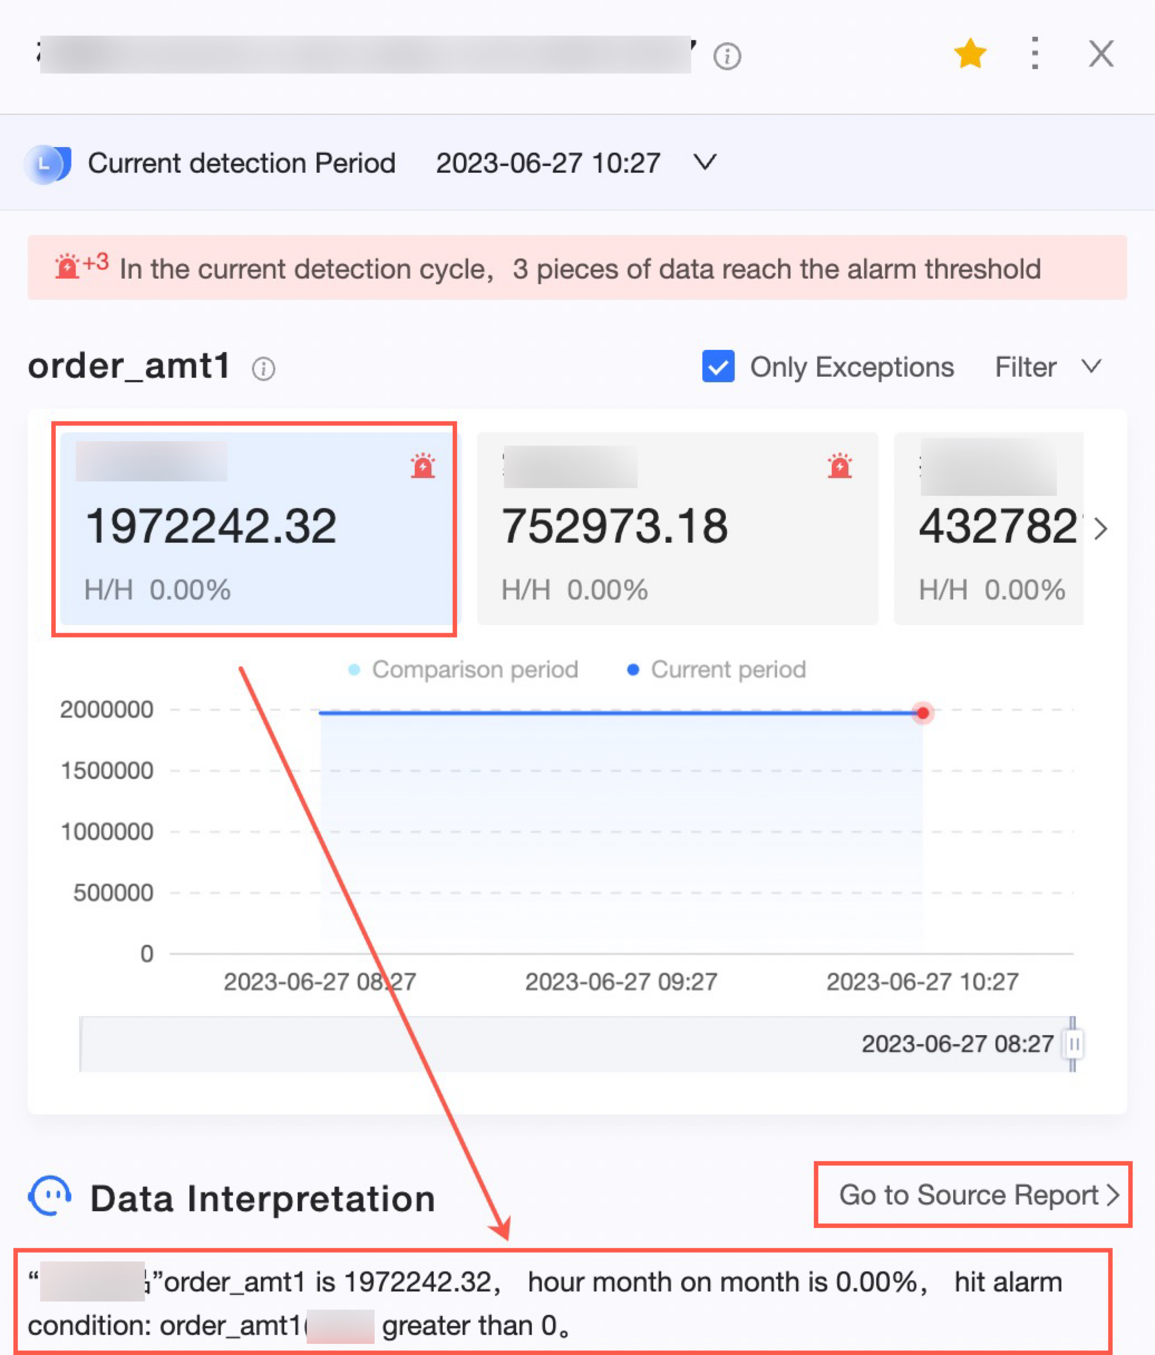Click the info icon beside the blurred title
Image resolution: width=1155 pixels, height=1355 pixels.
click(x=726, y=56)
